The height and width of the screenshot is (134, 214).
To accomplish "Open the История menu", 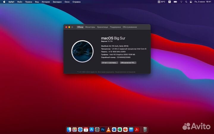I will coord(46,2).
